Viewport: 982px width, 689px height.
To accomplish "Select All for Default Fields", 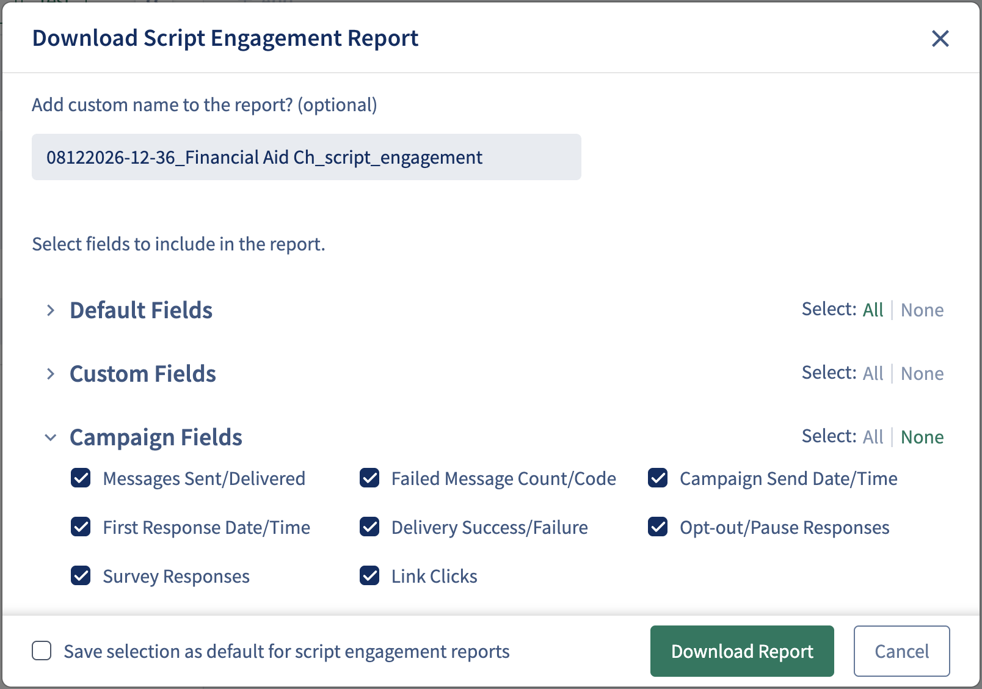I will pyautogui.click(x=873, y=310).
